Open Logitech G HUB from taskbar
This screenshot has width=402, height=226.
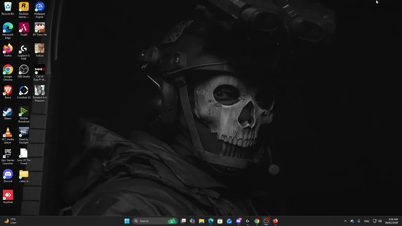click(x=247, y=221)
